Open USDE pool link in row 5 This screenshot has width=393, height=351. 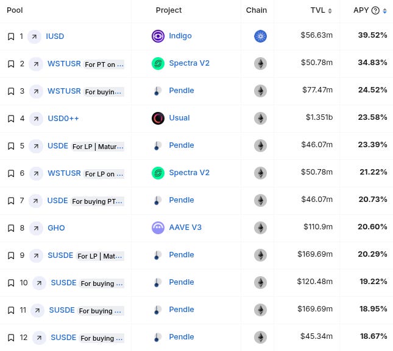(x=58, y=146)
